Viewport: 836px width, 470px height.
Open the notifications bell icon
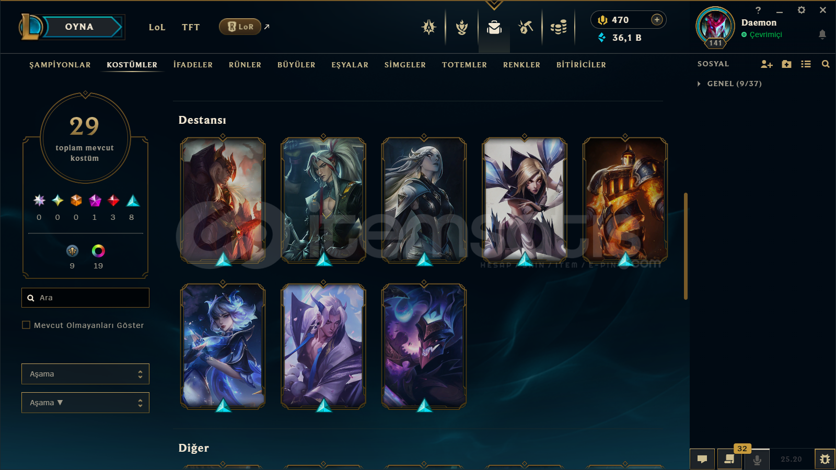[822, 34]
